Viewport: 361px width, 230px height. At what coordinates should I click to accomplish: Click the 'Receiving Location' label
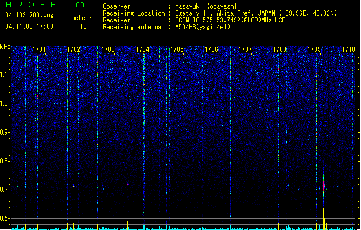[x=134, y=13]
